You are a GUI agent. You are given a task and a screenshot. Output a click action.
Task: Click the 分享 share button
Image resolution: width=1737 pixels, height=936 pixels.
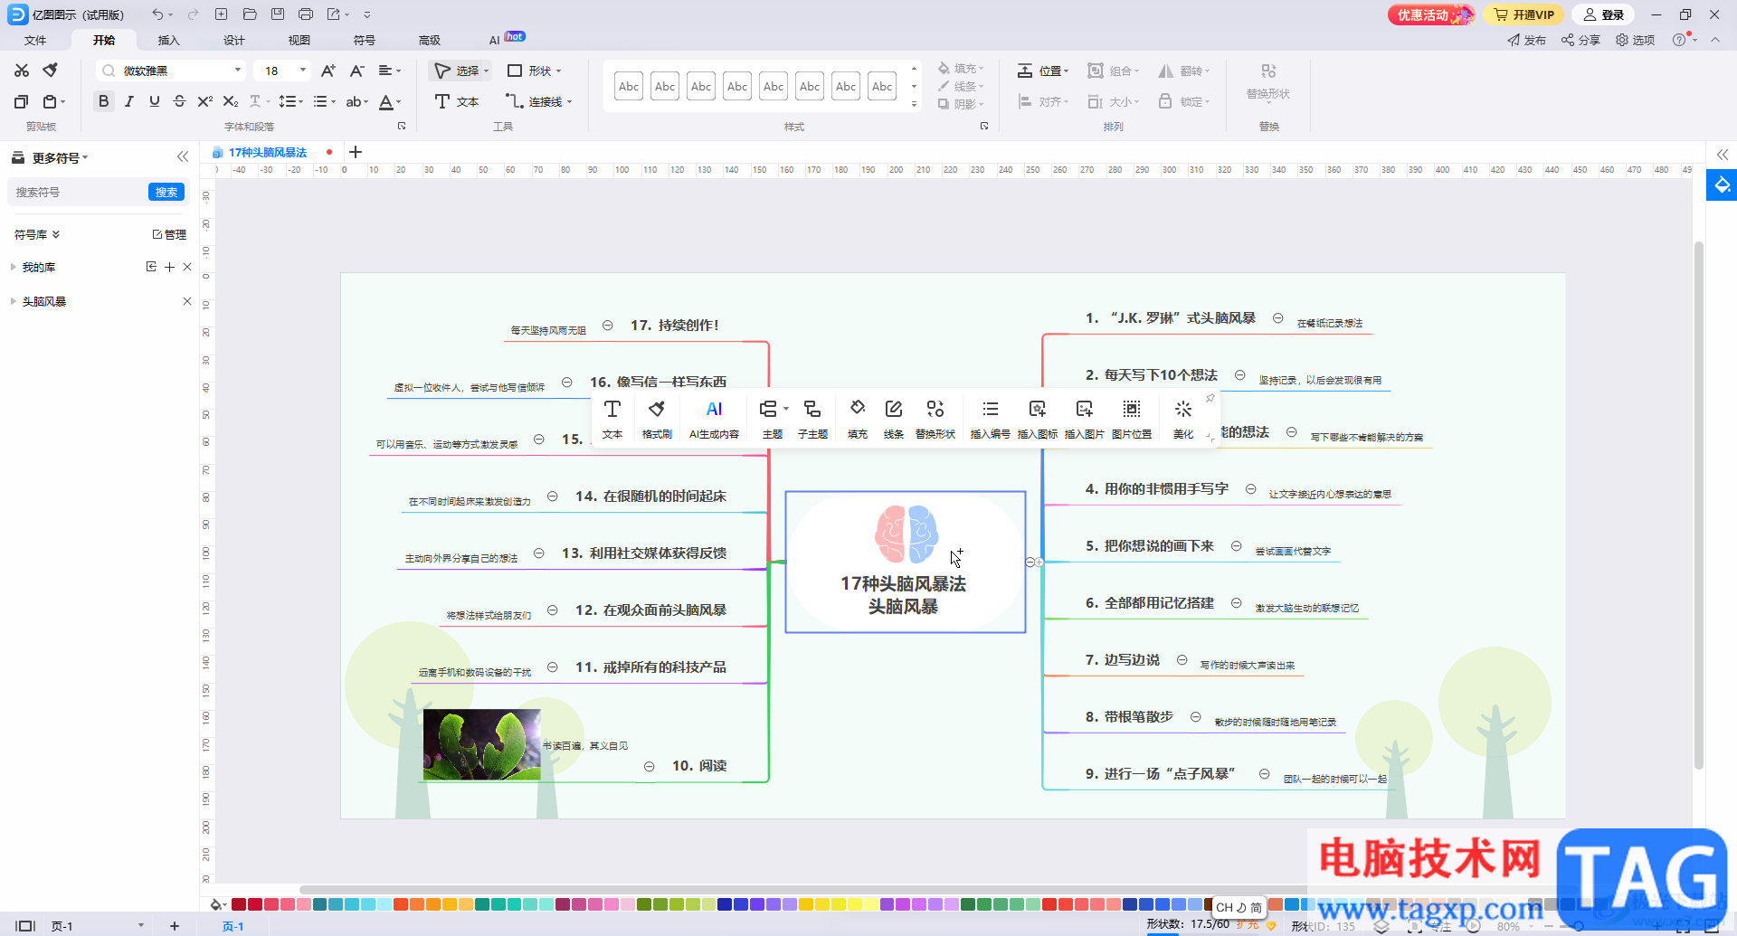point(1581,40)
